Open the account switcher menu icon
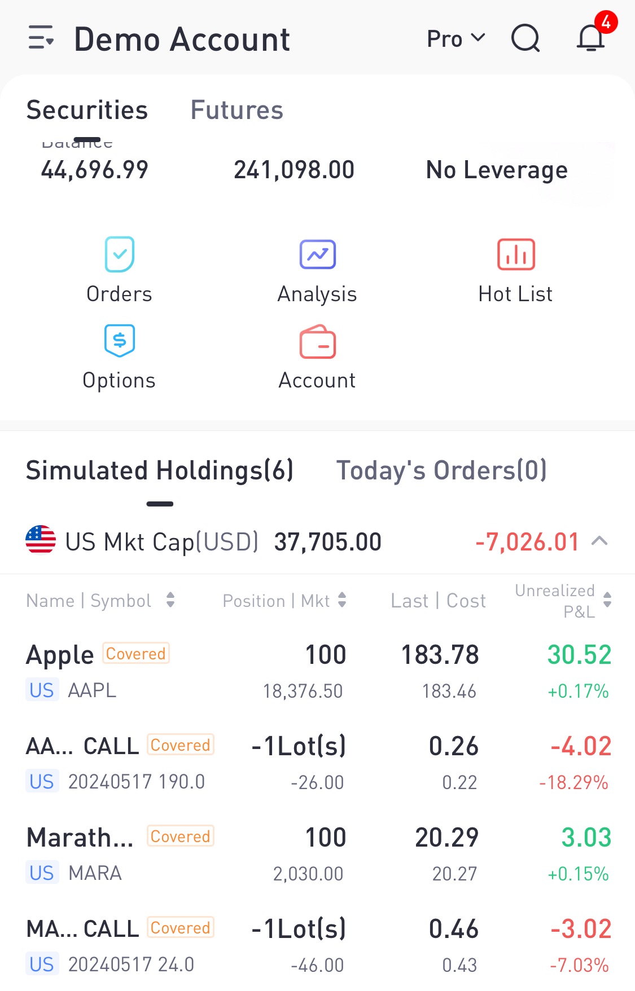Viewport: 635px width, 991px height. [x=41, y=38]
